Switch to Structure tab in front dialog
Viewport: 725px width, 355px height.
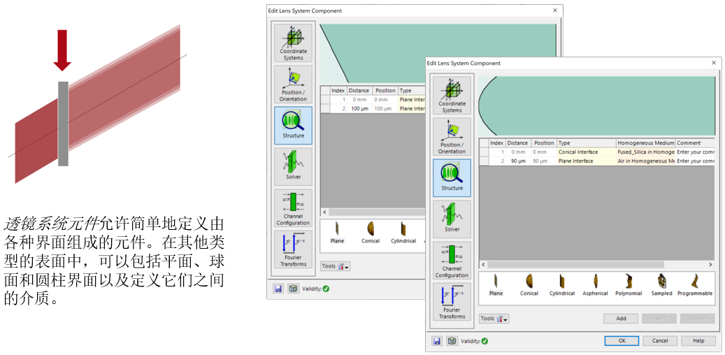point(452,177)
